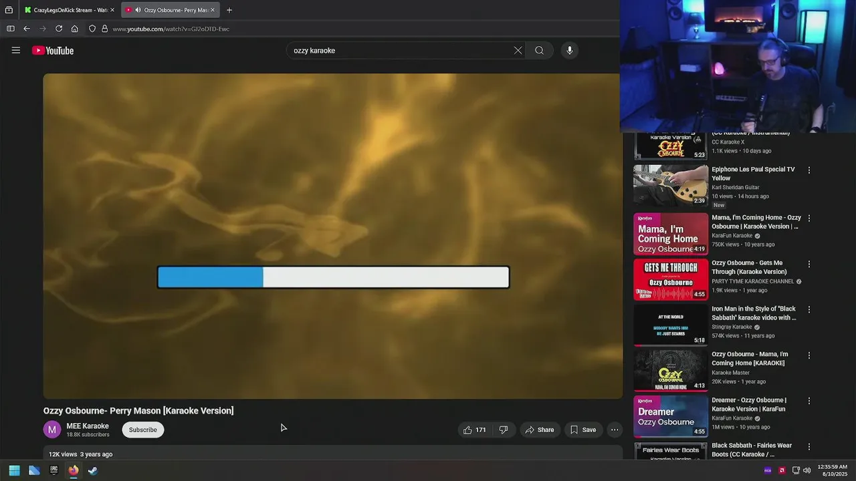Open tracking protection shield icon

(x=92, y=29)
